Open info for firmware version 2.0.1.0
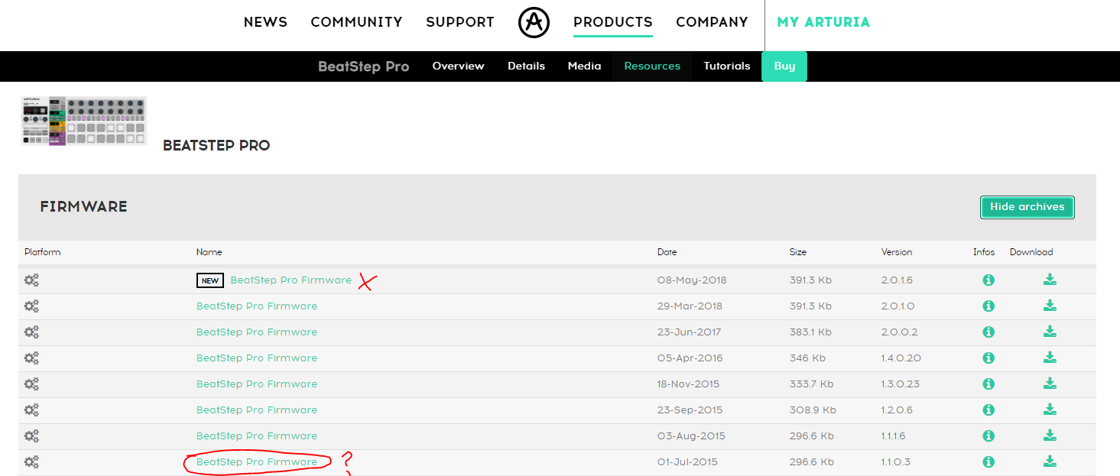This screenshot has width=1120, height=476. [x=988, y=306]
